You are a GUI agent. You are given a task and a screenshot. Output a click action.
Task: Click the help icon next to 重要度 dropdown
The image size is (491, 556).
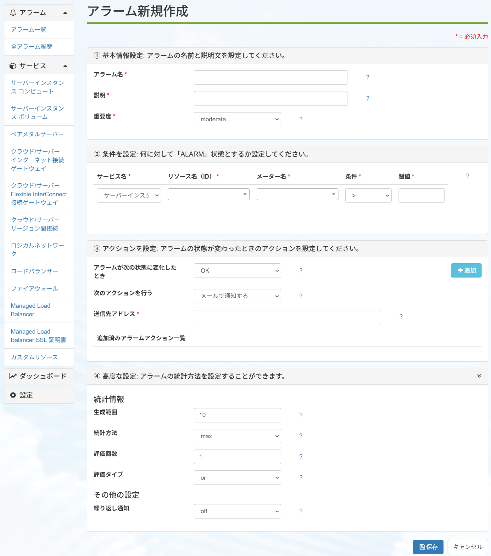tap(301, 119)
